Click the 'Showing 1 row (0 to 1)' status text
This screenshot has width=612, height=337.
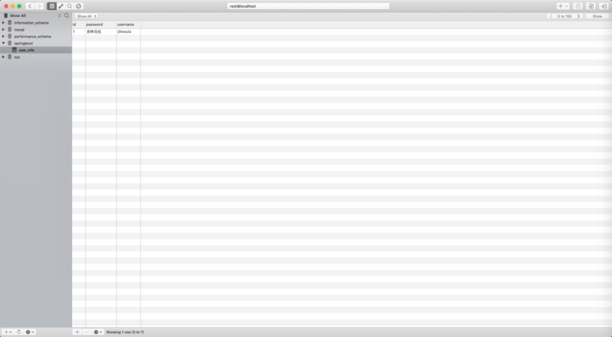tap(125, 332)
